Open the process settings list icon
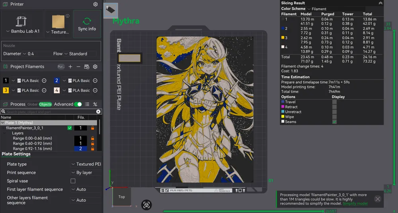The height and width of the screenshot is (213, 398). (x=87, y=104)
